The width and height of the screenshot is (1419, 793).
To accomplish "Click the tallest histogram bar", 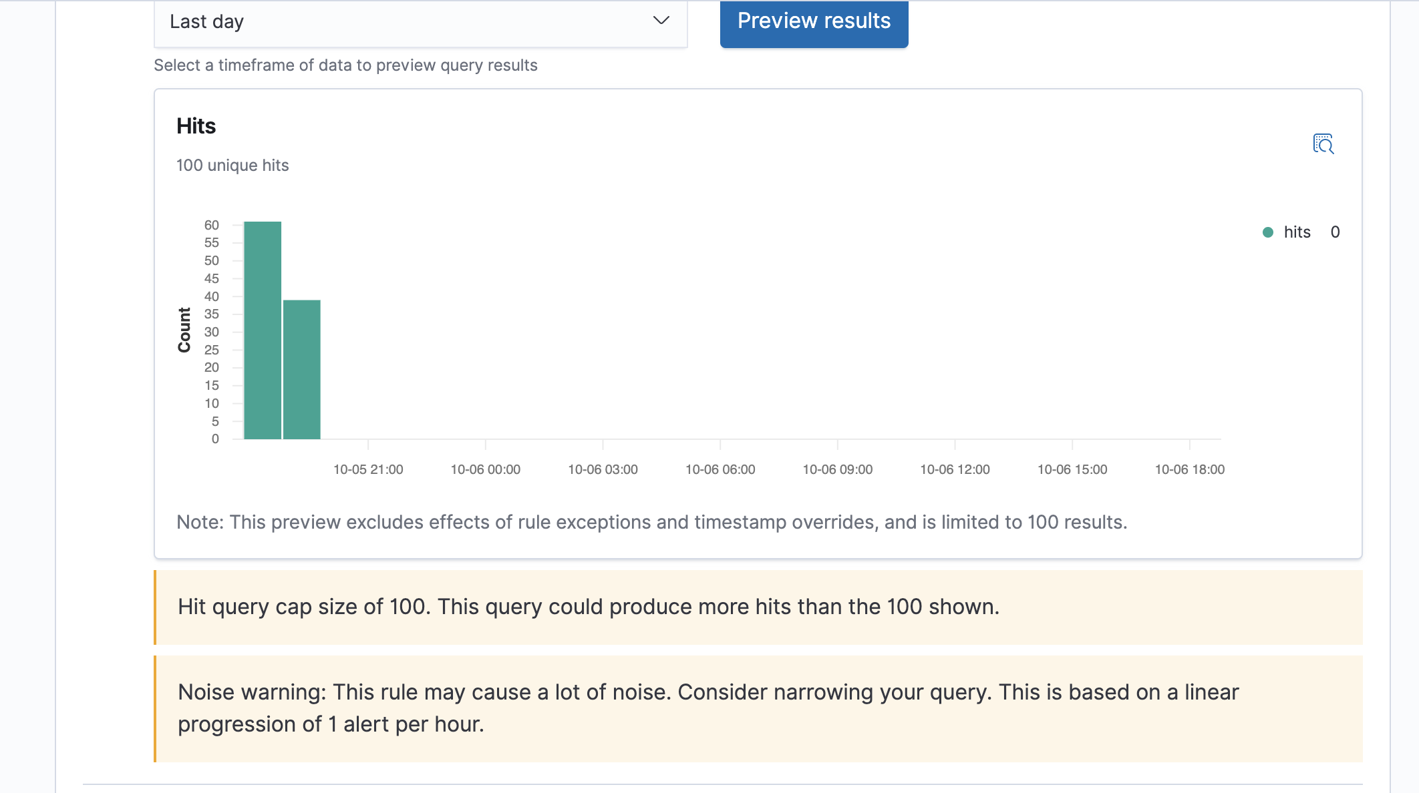I will (x=263, y=330).
